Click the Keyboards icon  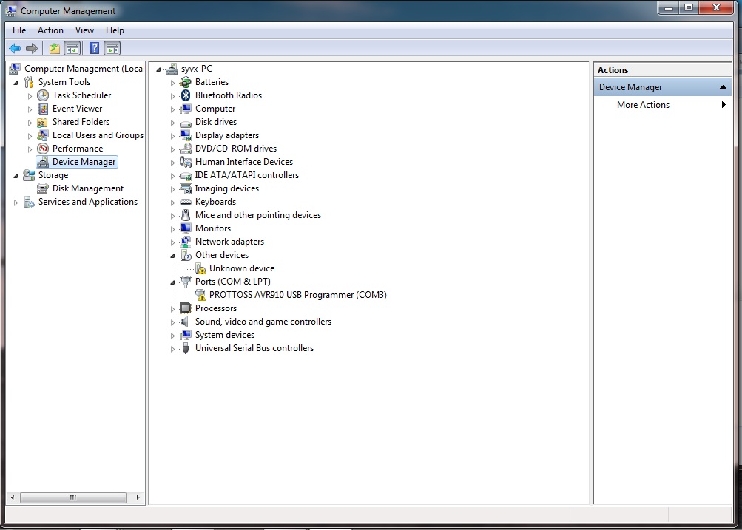tap(186, 203)
